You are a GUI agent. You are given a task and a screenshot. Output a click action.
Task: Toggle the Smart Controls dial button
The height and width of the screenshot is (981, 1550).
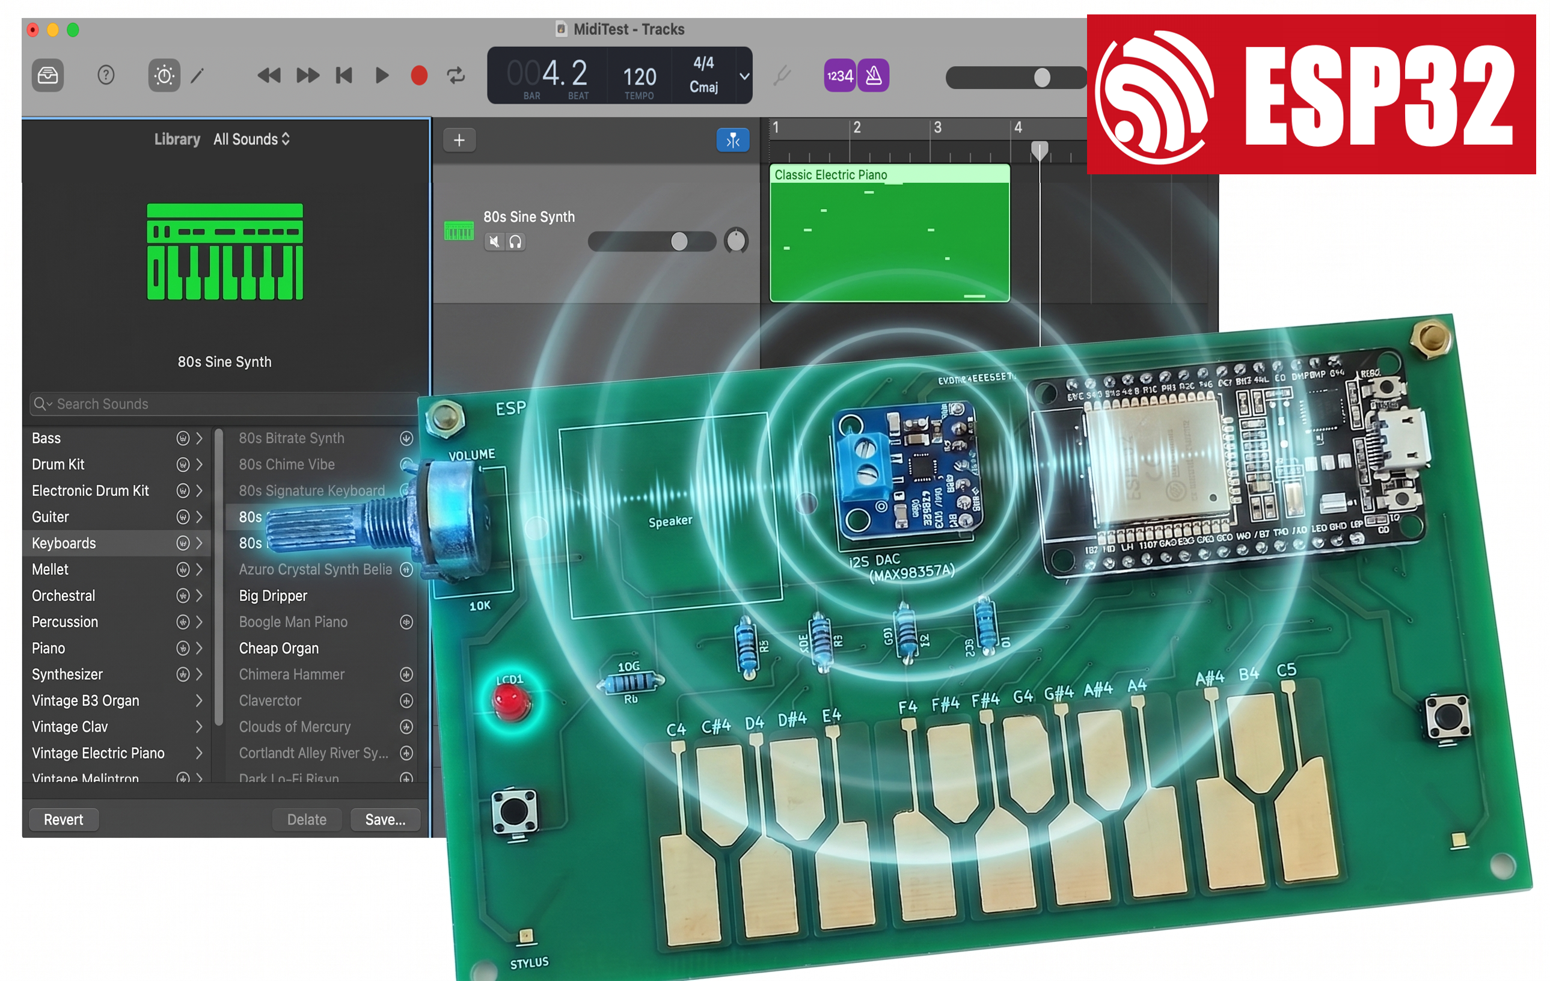pyautogui.click(x=164, y=76)
